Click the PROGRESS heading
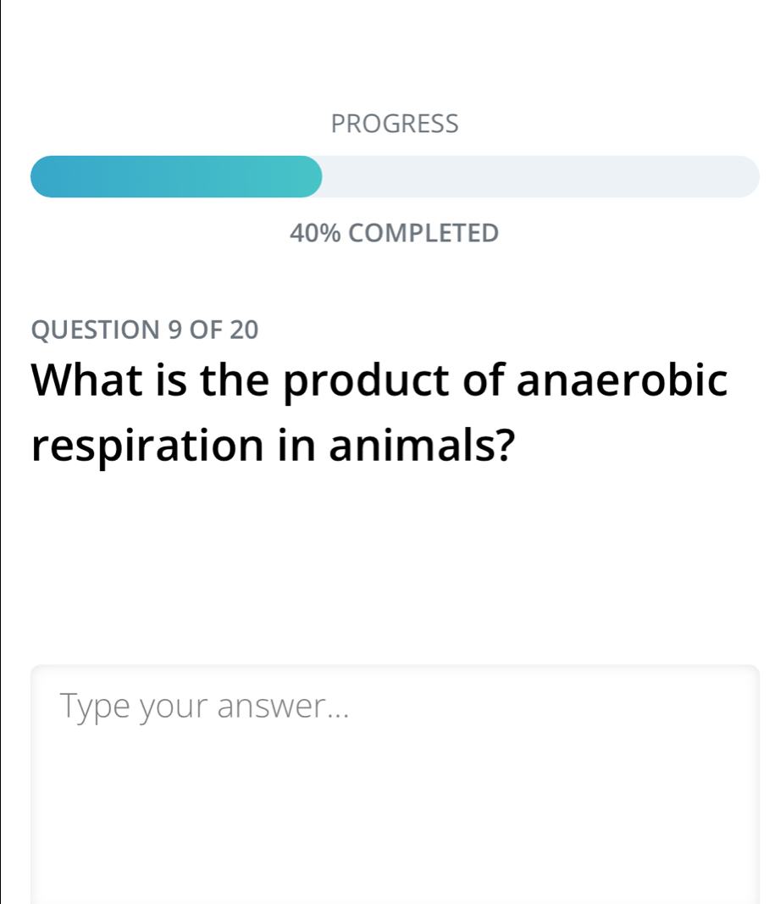Viewport: 780px width, 904px height. [x=395, y=124]
